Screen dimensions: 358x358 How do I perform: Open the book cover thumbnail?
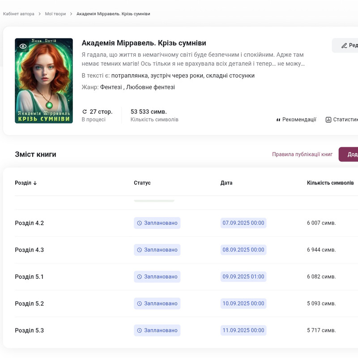pyautogui.click(x=44, y=81)
